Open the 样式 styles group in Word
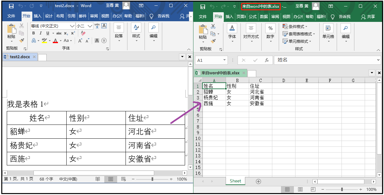 [136, 32]
